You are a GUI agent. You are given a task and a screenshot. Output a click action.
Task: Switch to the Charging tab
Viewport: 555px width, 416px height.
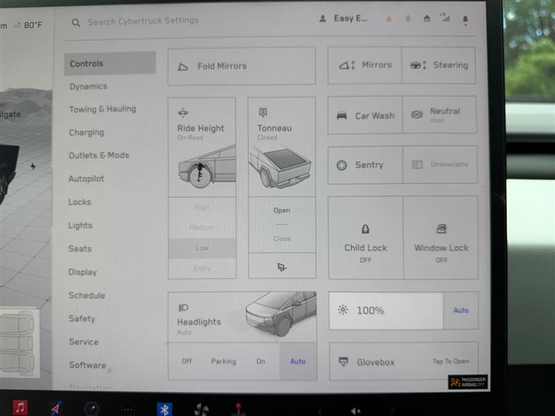coord(86,132)
